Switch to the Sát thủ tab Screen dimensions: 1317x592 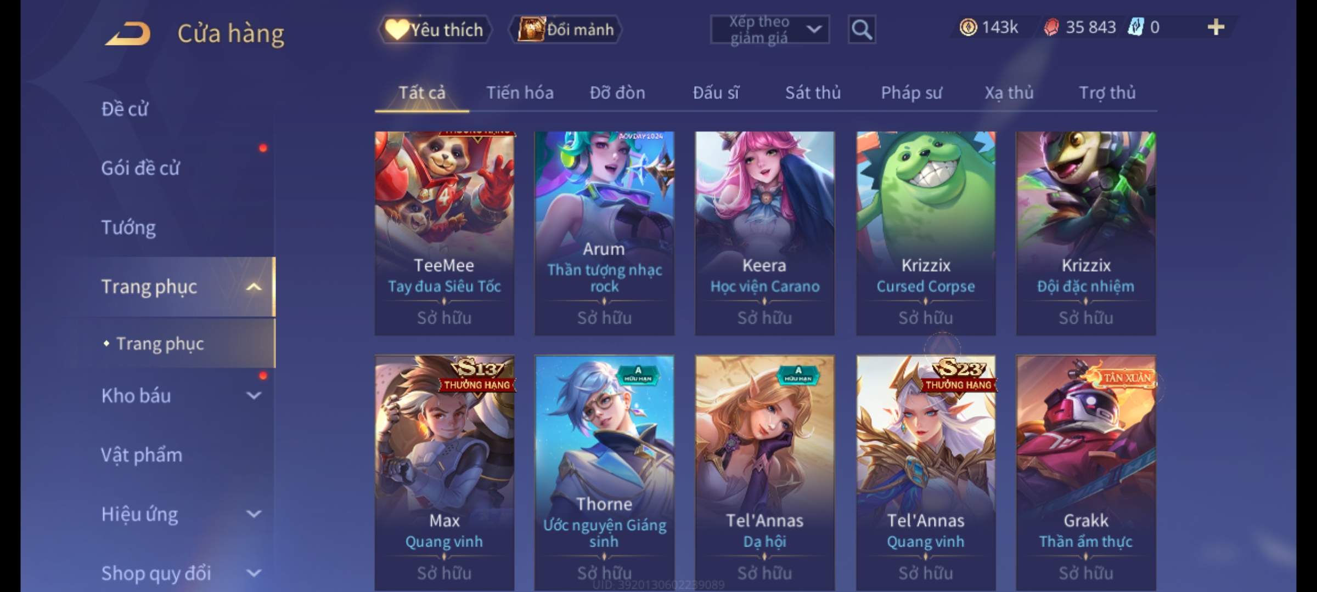click(x=813, y=93)
